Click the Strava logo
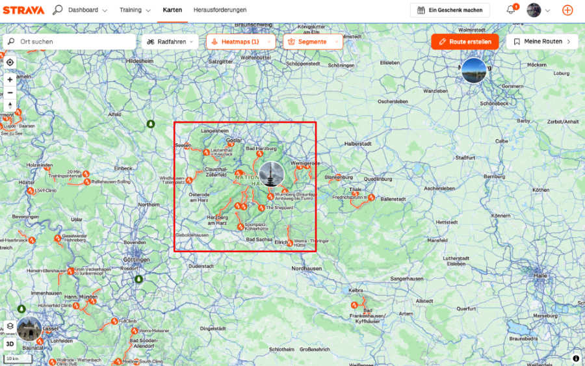 click(23, 10)
